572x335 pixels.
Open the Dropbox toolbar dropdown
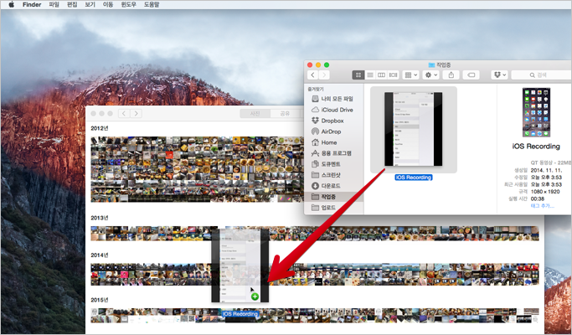499,75
